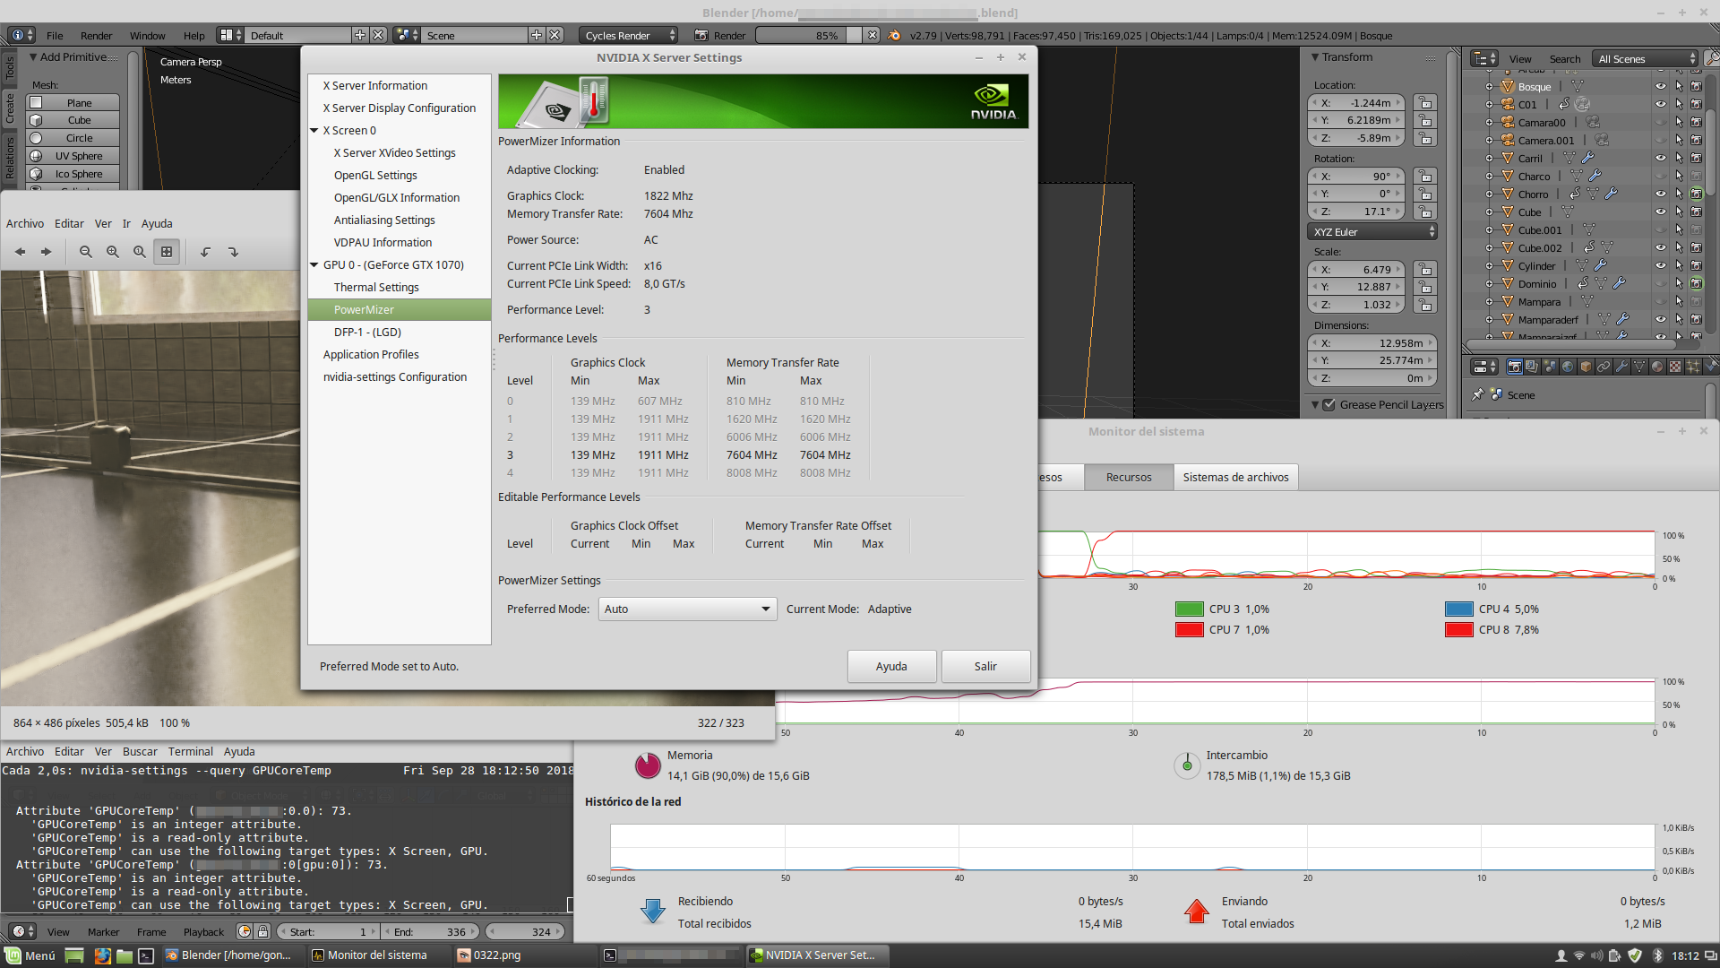
Task: Open the Object properties tab (orange cube)
Action: 1586,367
